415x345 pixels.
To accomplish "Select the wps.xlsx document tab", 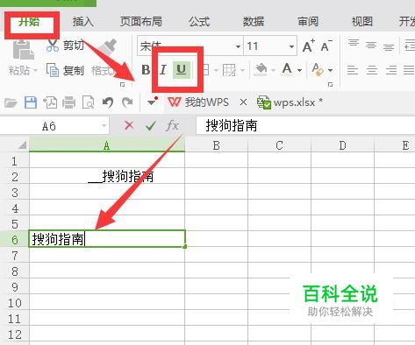I will pyautogui.click(x=290, y=102).
